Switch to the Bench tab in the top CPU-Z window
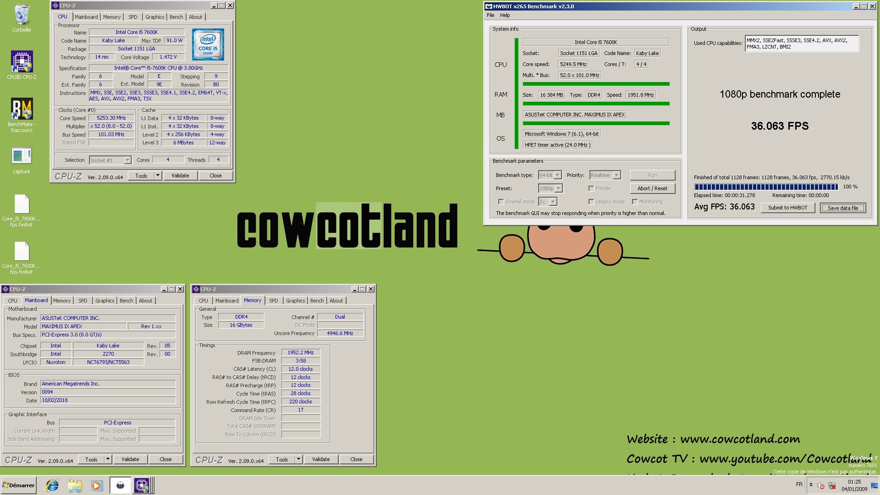 pos(176,17)
